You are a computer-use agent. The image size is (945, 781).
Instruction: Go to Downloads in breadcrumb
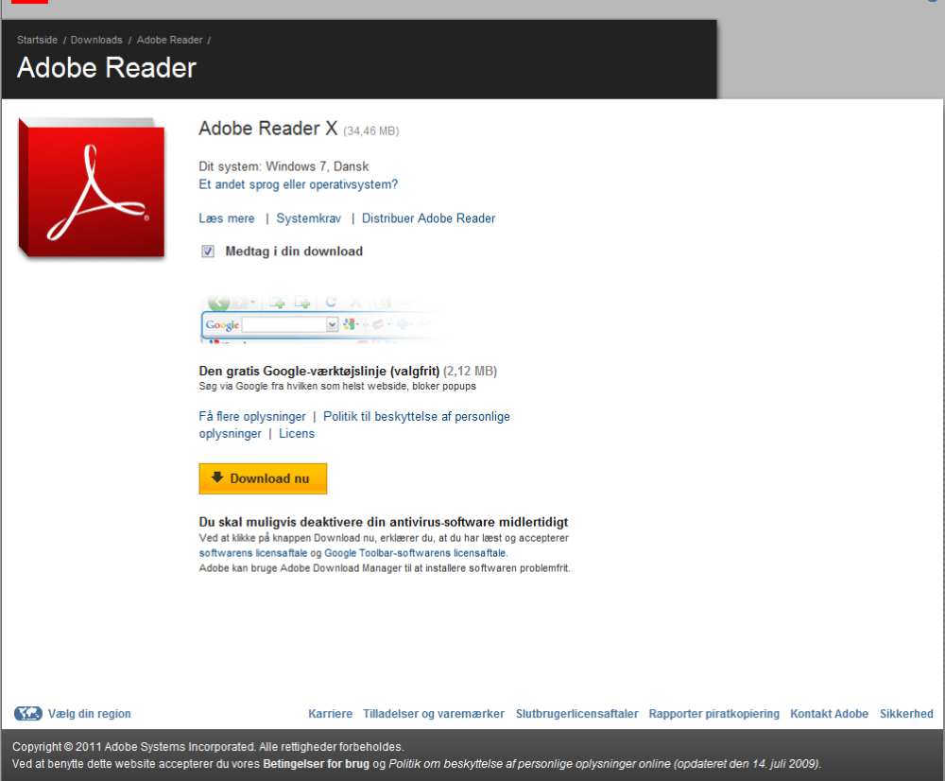pyautogui.click(x=96, y=40)
